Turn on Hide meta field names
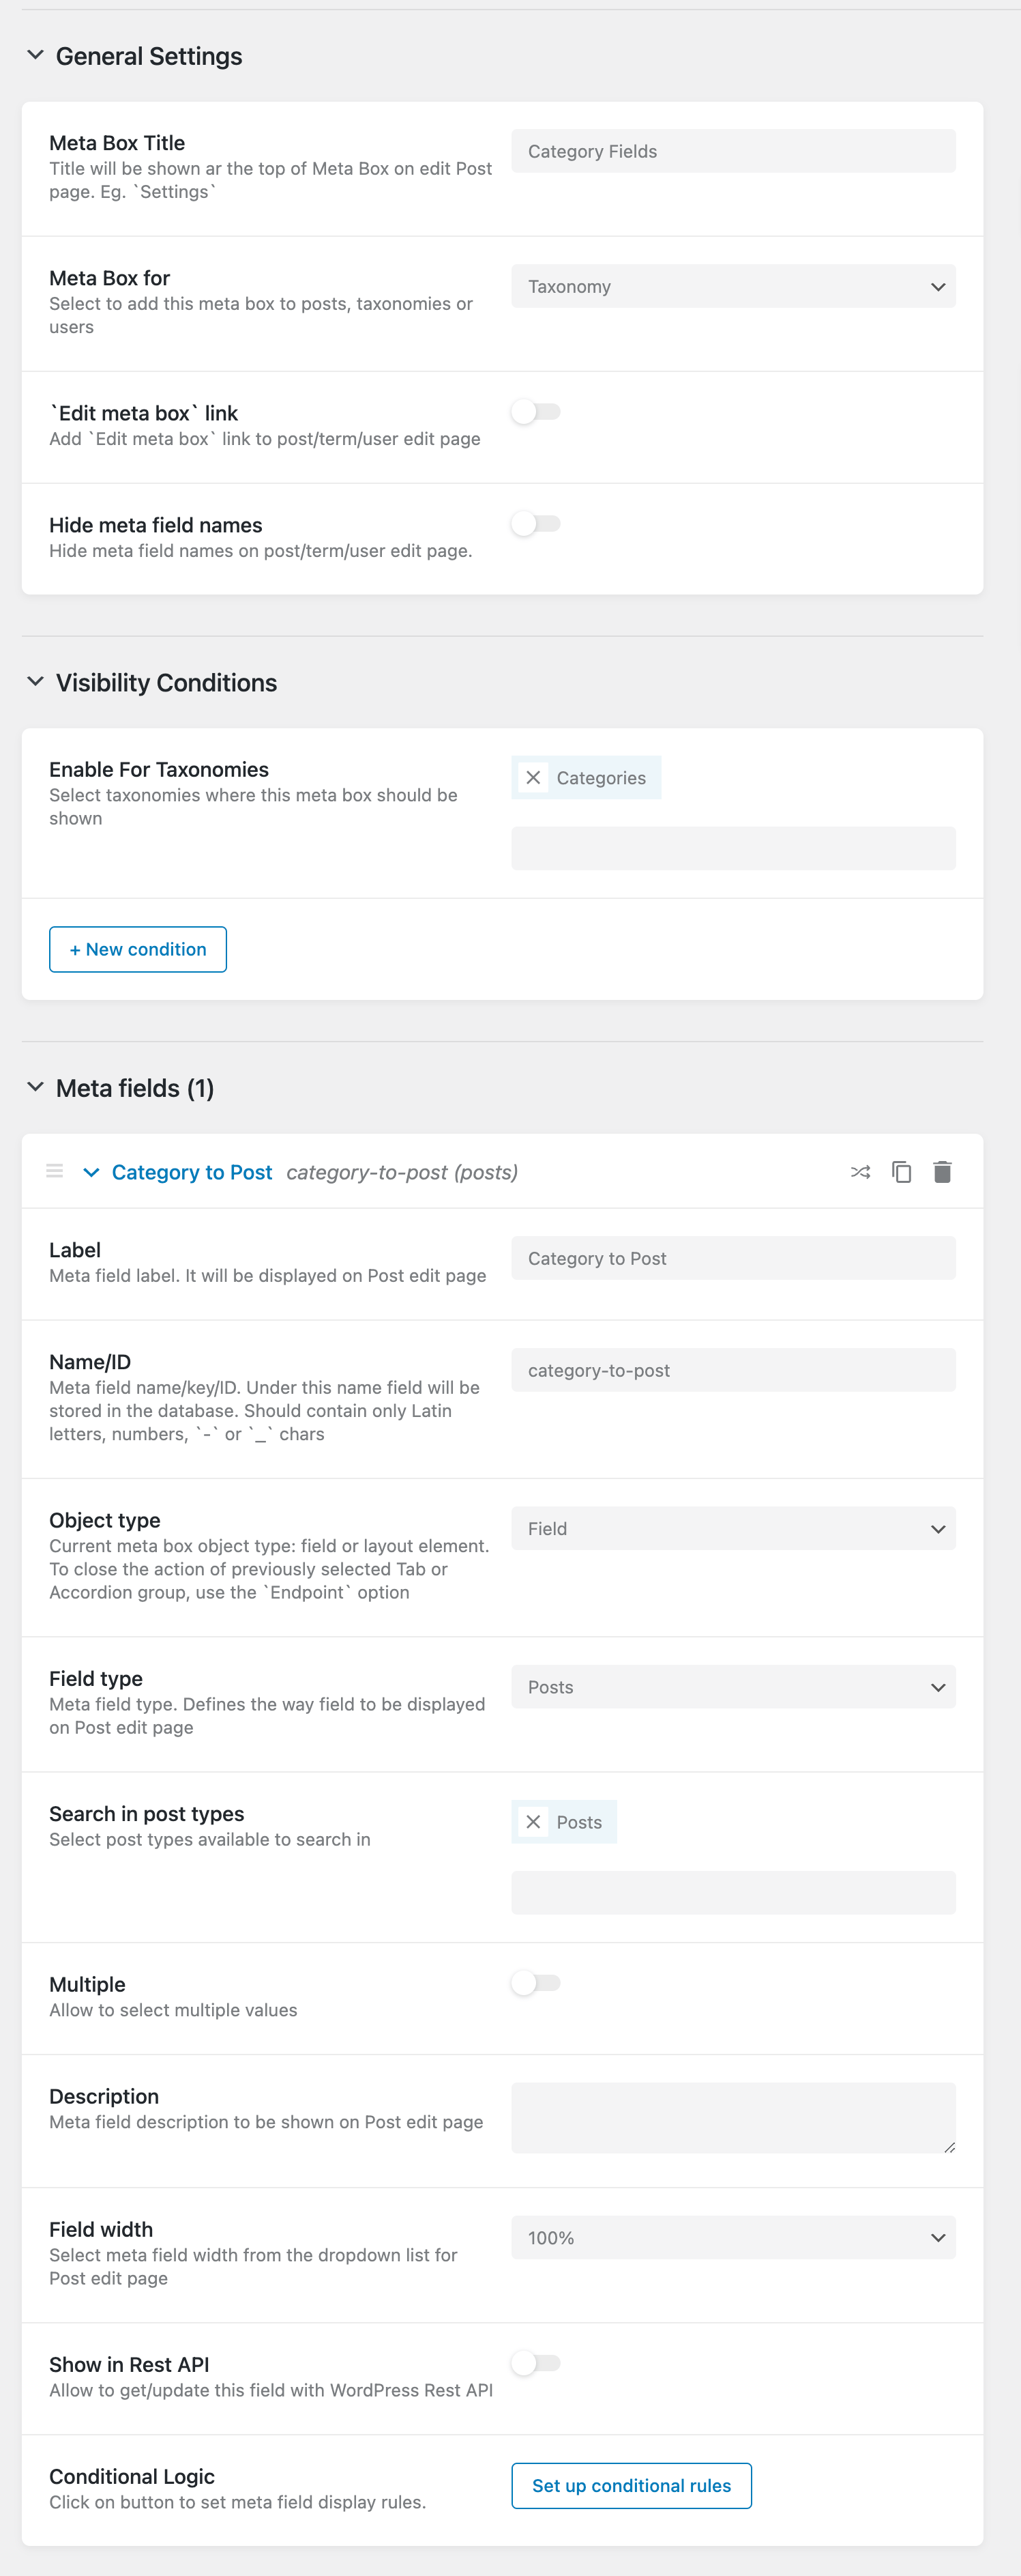Image resolution: width=1021 pixels, height=2576 pixels. (537, 523)
